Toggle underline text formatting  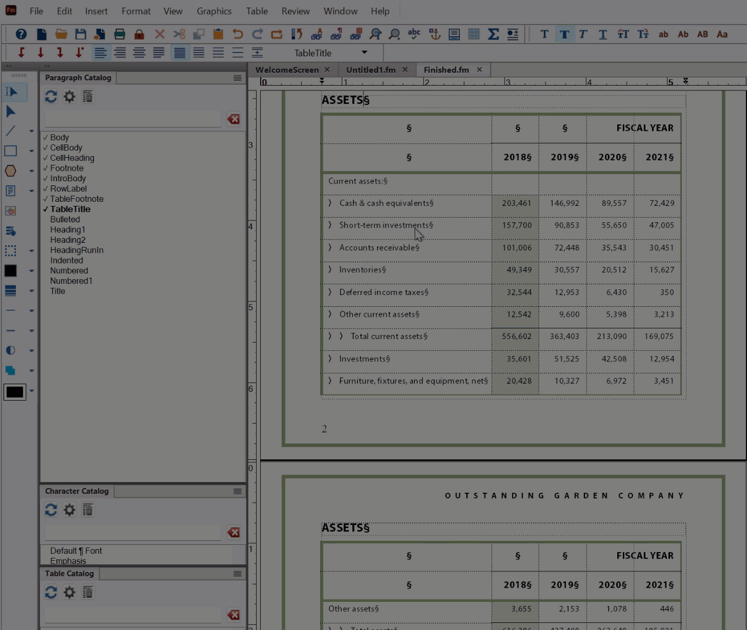tap(603, 34)
